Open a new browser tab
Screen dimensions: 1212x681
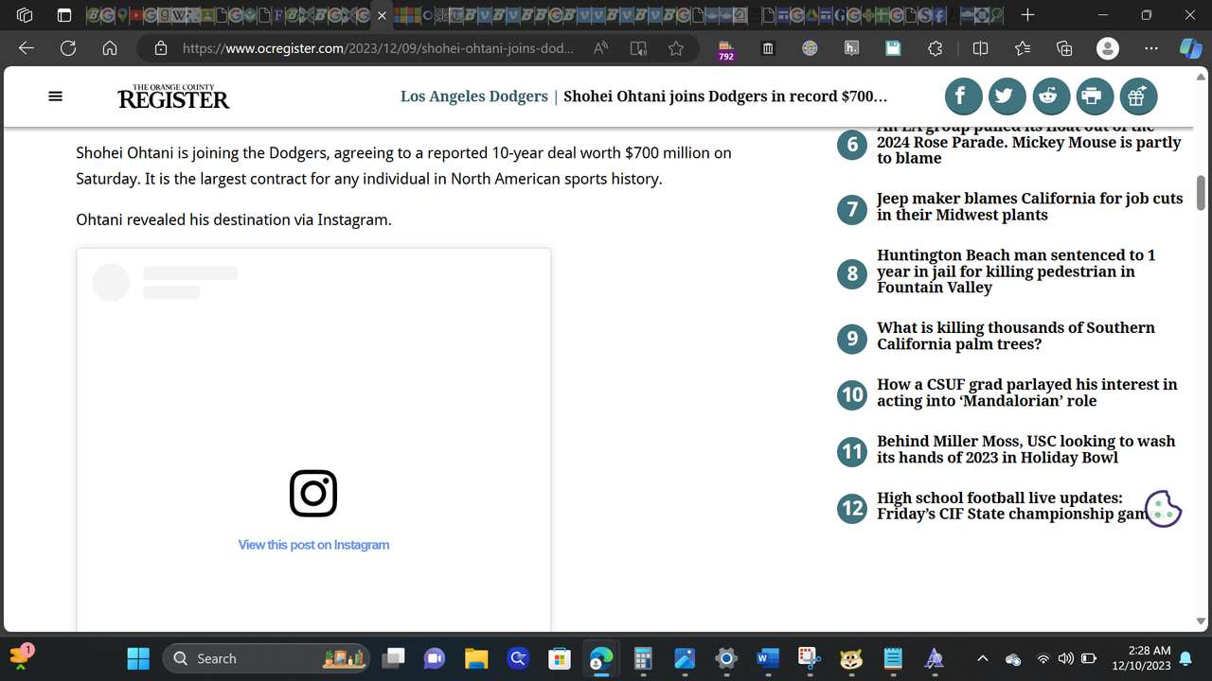[1027, 15]
